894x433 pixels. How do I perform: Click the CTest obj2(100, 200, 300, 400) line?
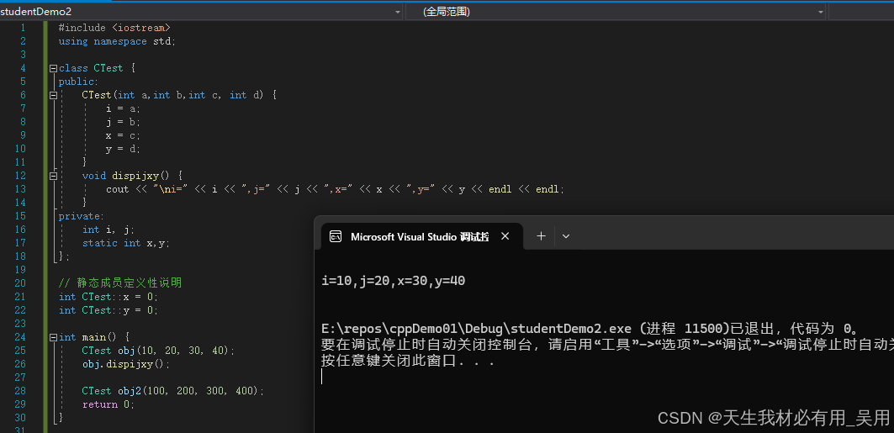[x=173, y=391]
